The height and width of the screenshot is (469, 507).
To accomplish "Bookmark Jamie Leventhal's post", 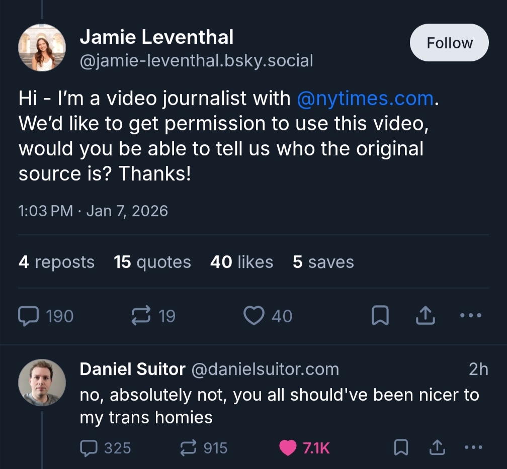I will point(380,316).
